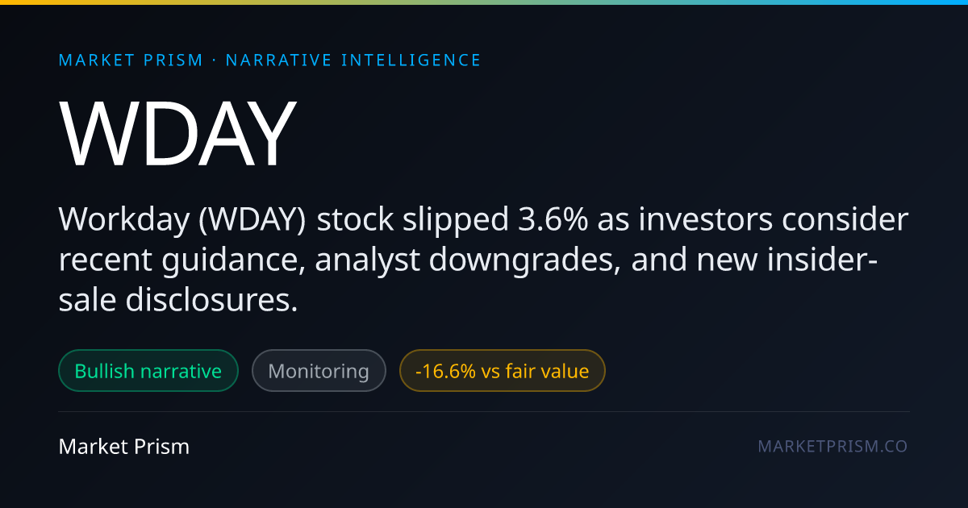
Task: Click the NARRATIVE INTELLIGENCE header label
Action: click(x=353, y=60)
